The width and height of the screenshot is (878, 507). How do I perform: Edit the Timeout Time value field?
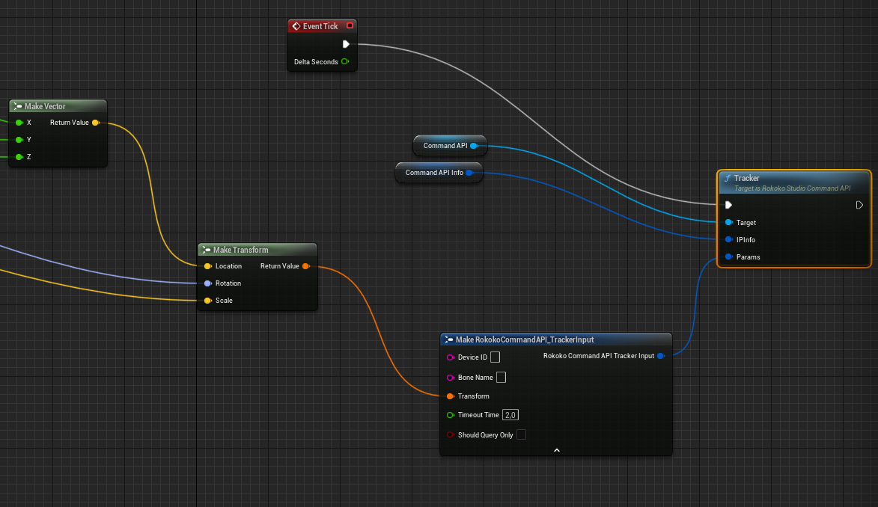point(509,414)
